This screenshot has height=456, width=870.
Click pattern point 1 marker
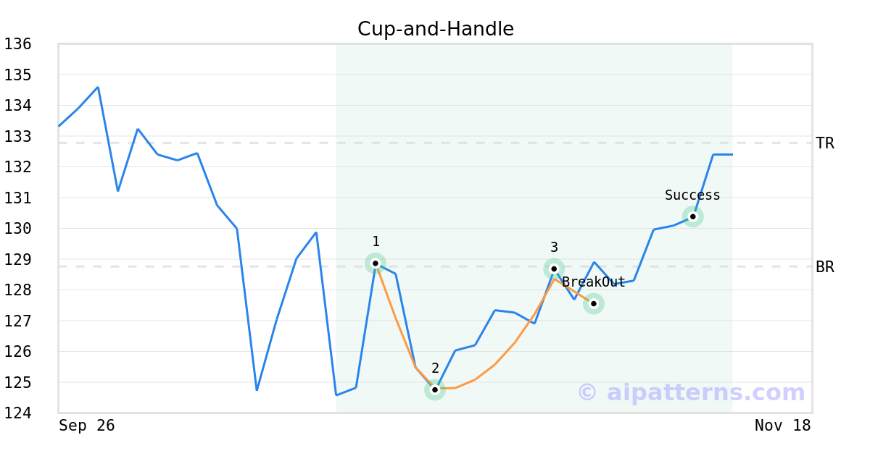coord(376,263)
